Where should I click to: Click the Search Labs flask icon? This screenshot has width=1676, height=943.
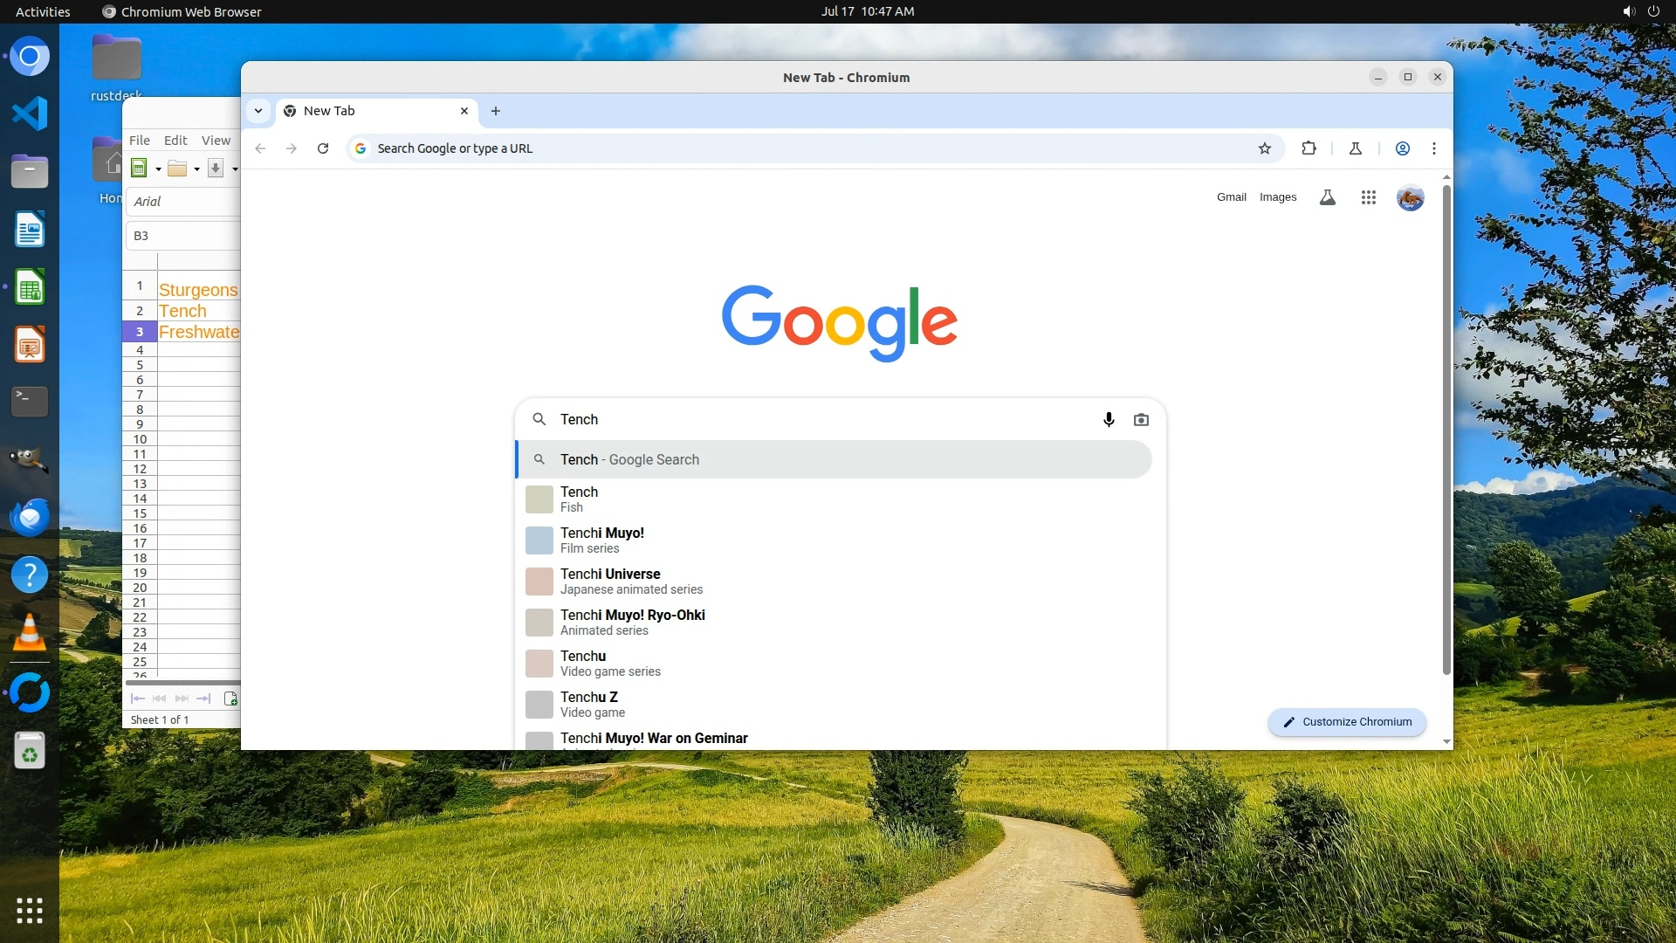[1327, 198]
